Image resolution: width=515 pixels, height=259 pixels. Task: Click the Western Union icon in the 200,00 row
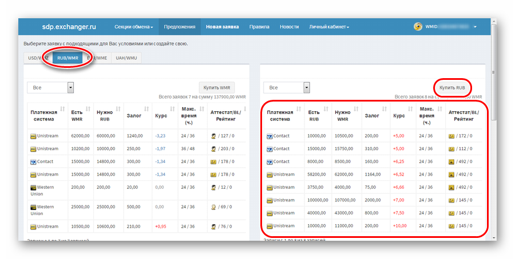(33, 188)
